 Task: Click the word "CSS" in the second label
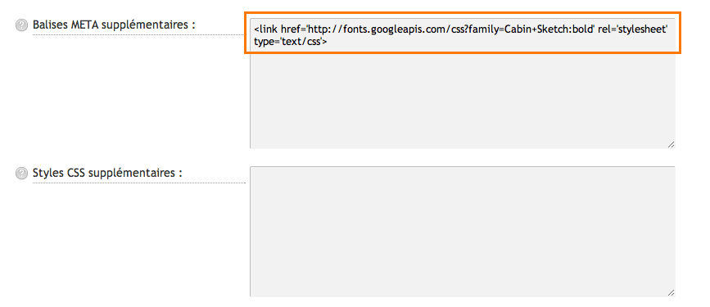(76, 173)
